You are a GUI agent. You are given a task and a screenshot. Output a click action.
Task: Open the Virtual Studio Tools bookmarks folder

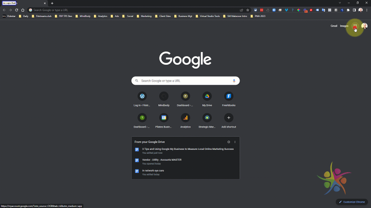pyautogui.click(x=208, y=16)
